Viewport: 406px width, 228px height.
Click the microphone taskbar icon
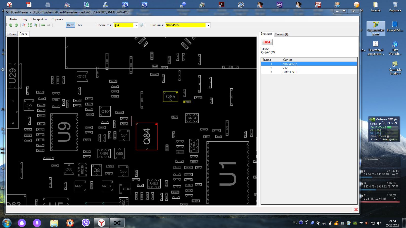coord(37,223)
